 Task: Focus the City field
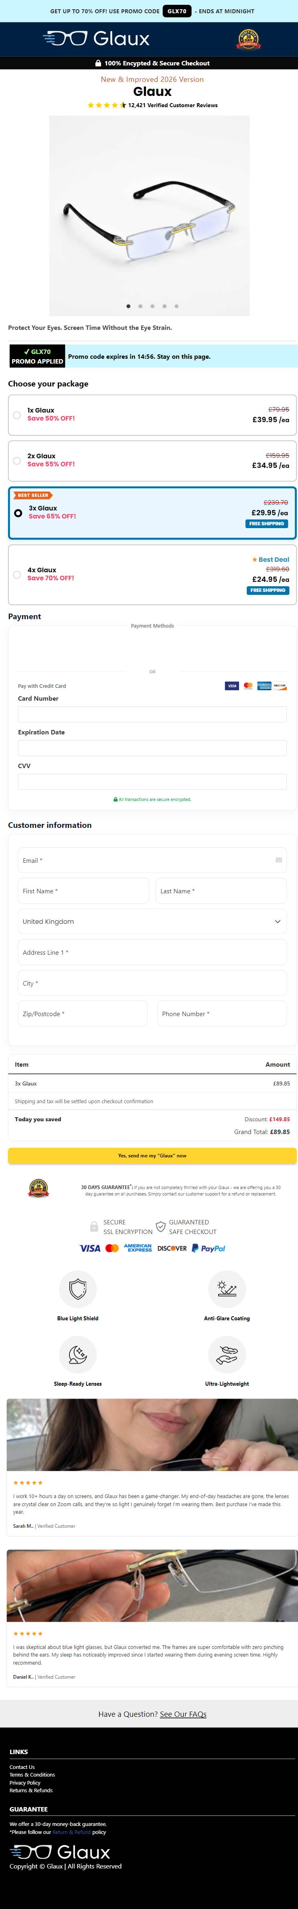152,984
